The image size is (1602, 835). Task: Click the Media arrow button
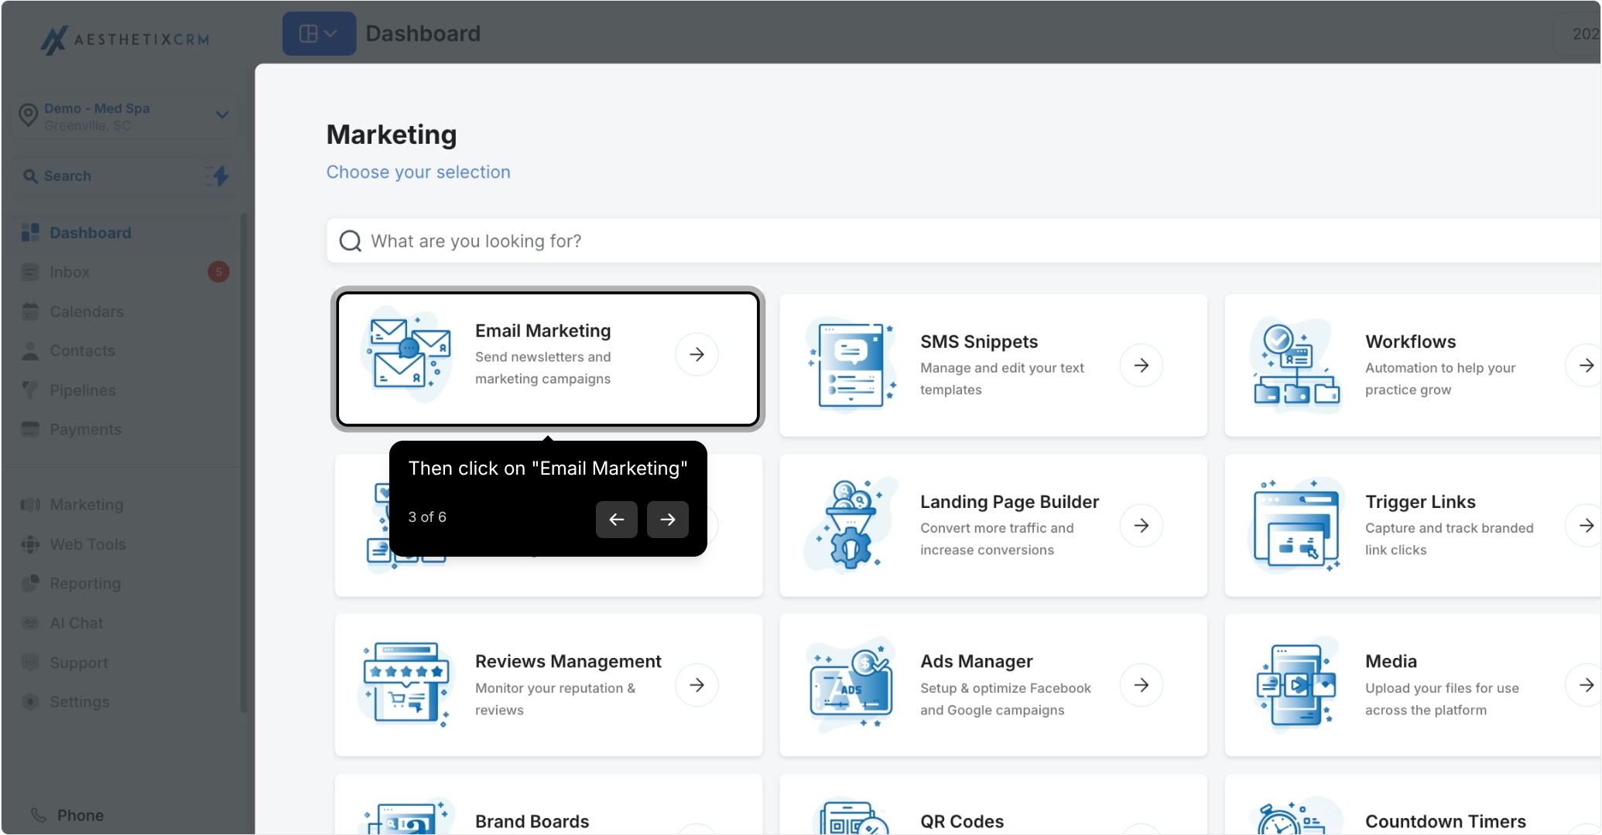pyautogui.click(x=1584, y=685)
